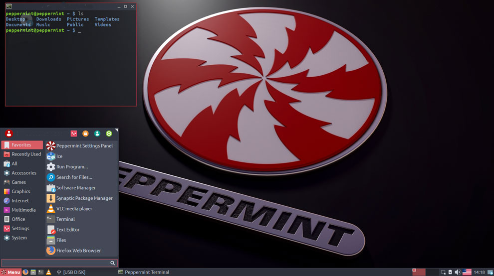The height and width of the screenshot is (276, 494).
Task: Open the volume speaker tray icon
Action: tap(458, 272)
